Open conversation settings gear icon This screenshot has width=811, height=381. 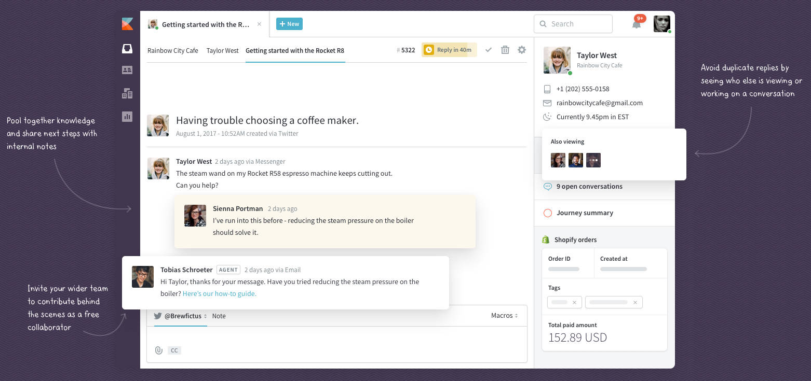pyautogui.click(x=522, y=50)
